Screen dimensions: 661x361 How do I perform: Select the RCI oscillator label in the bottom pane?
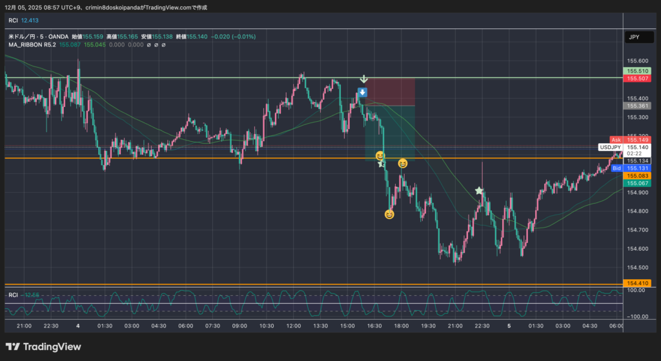pyautogui.click(x=13, y=295)
